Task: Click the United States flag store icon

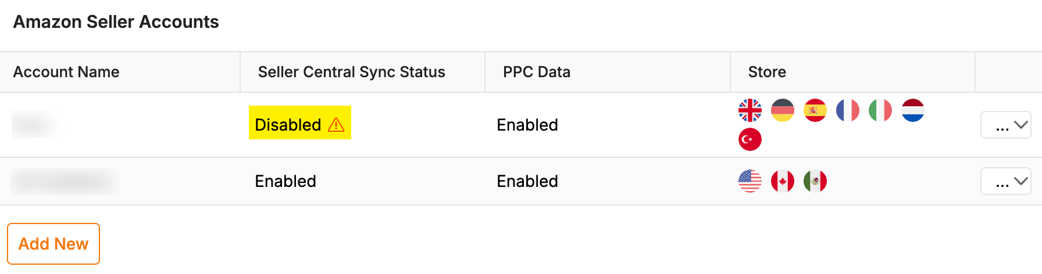Action: point(750,181)
